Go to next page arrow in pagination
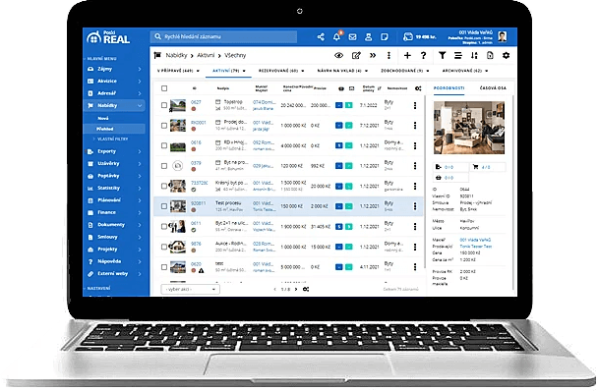Image resolution: width=598 pixels, height=391 pixels. coord(296,289)
